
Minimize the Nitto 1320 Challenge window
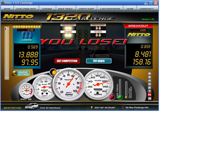[x=146, y=3]
